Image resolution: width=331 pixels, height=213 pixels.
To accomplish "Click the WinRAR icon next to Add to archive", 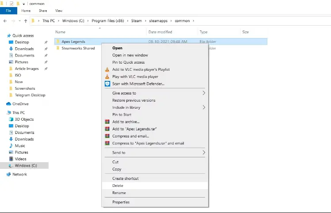I will [x=107, y=122].
